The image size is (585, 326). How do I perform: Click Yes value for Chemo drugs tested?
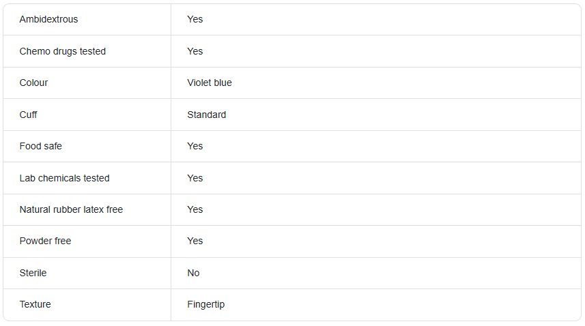(x=195, y=51)
